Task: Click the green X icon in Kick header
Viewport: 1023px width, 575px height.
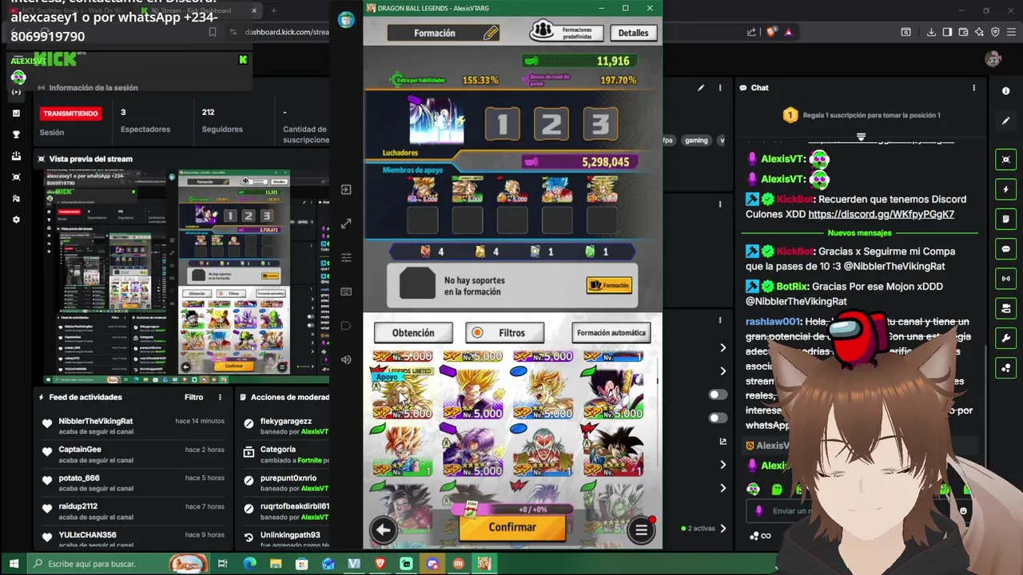Action: (x=243, y=60)
